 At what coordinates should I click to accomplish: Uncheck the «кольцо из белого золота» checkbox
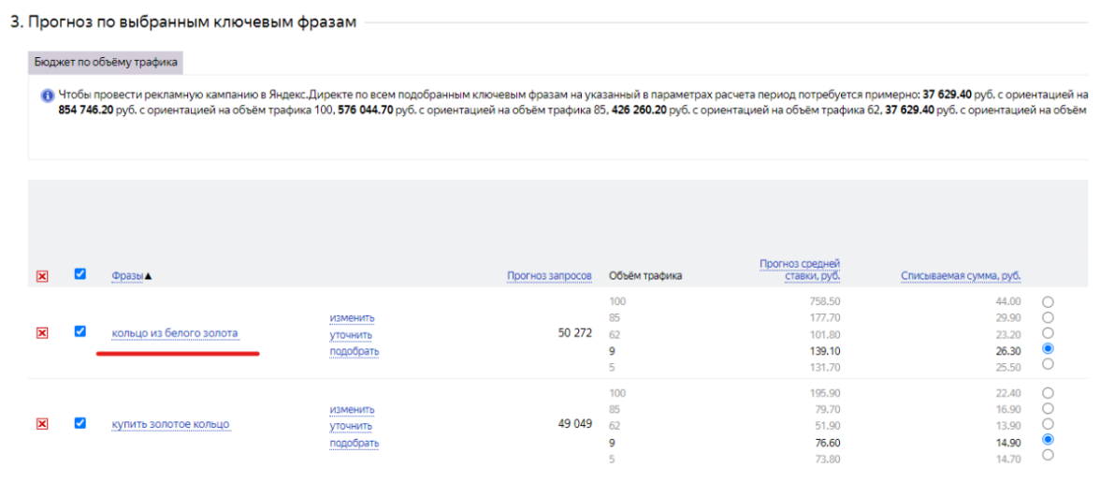[x=80, y=331]
